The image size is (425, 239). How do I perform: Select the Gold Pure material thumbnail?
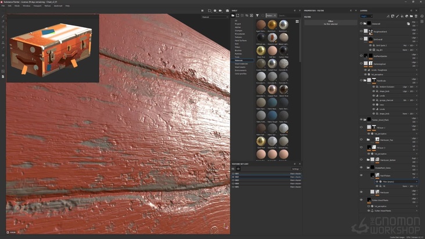[261, 142]
